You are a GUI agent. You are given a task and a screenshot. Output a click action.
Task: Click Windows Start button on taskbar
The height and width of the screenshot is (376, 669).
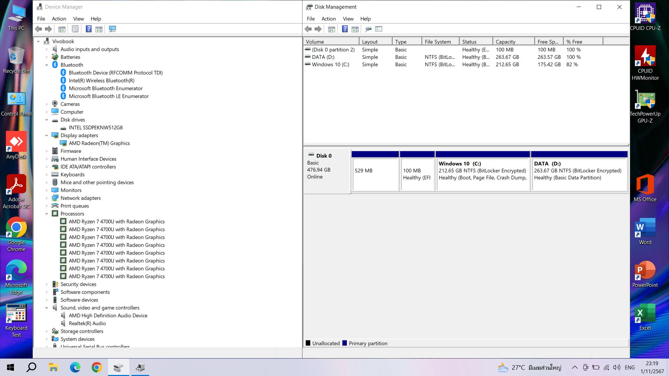10,367
